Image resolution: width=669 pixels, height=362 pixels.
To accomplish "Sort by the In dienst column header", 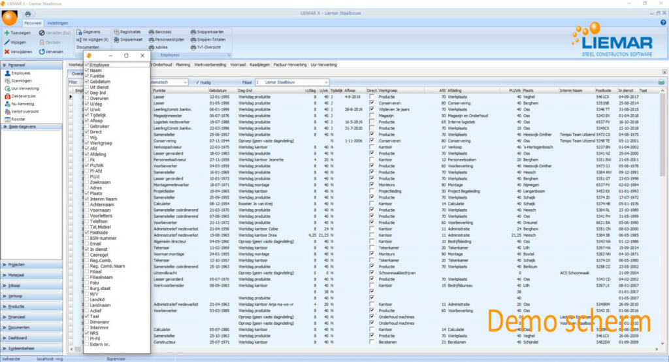I will 627,90.
